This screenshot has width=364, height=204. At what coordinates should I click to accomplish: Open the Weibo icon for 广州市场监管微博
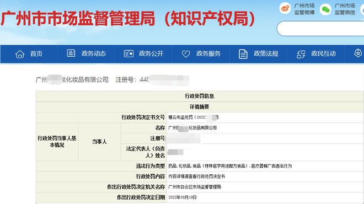pyautogui.click(x=285, y=9)
